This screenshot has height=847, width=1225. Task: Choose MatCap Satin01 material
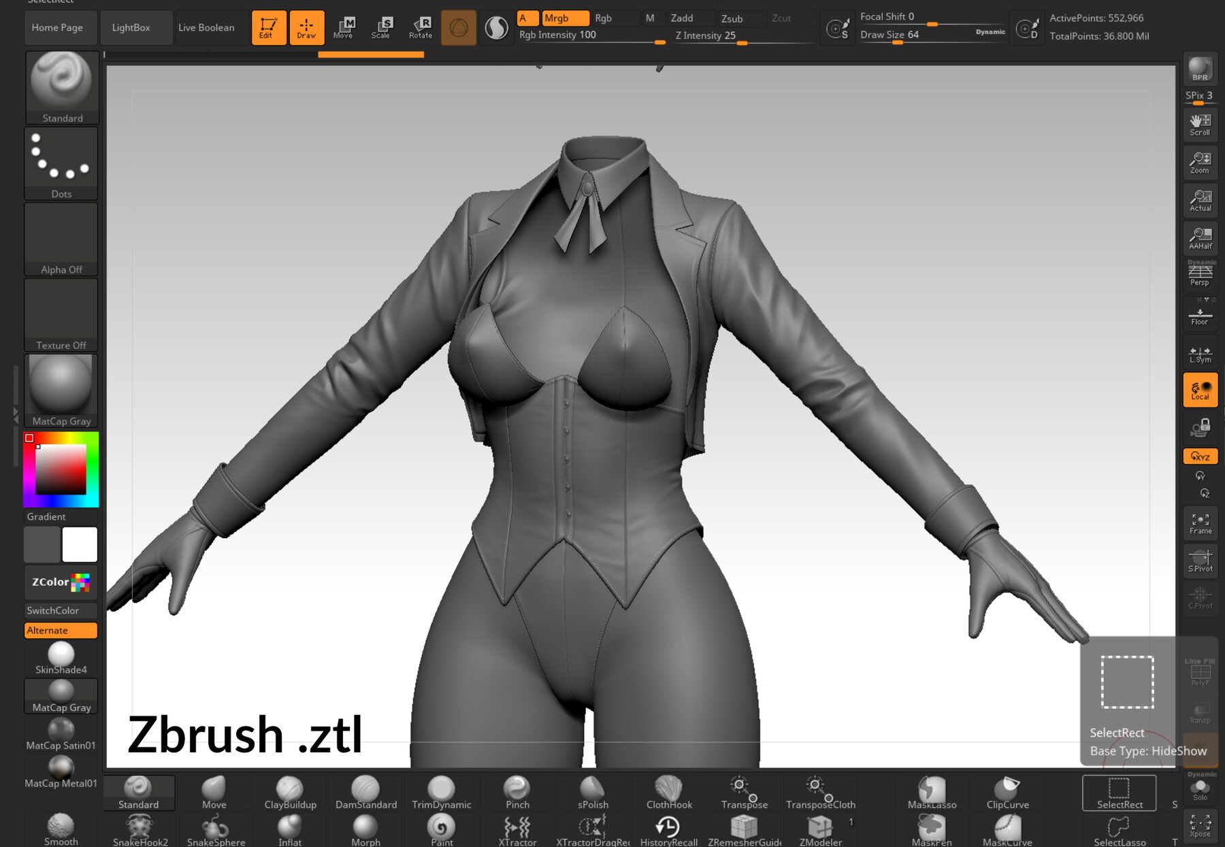click(x=61, y=735)
